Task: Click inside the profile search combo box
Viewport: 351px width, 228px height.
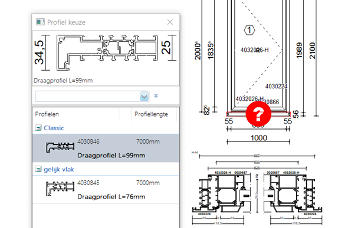Action: click(88, 97)
